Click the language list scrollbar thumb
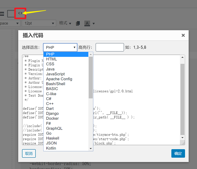 click(91, 77)
